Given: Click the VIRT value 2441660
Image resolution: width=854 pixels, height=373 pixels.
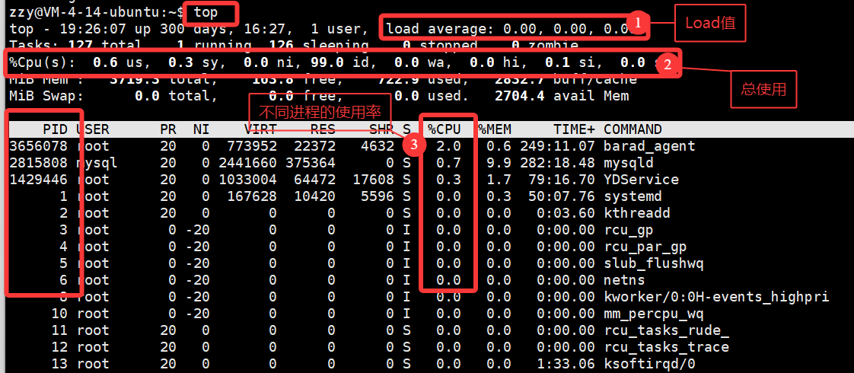Looking at the screenshot, I should [x=248, y=164].
